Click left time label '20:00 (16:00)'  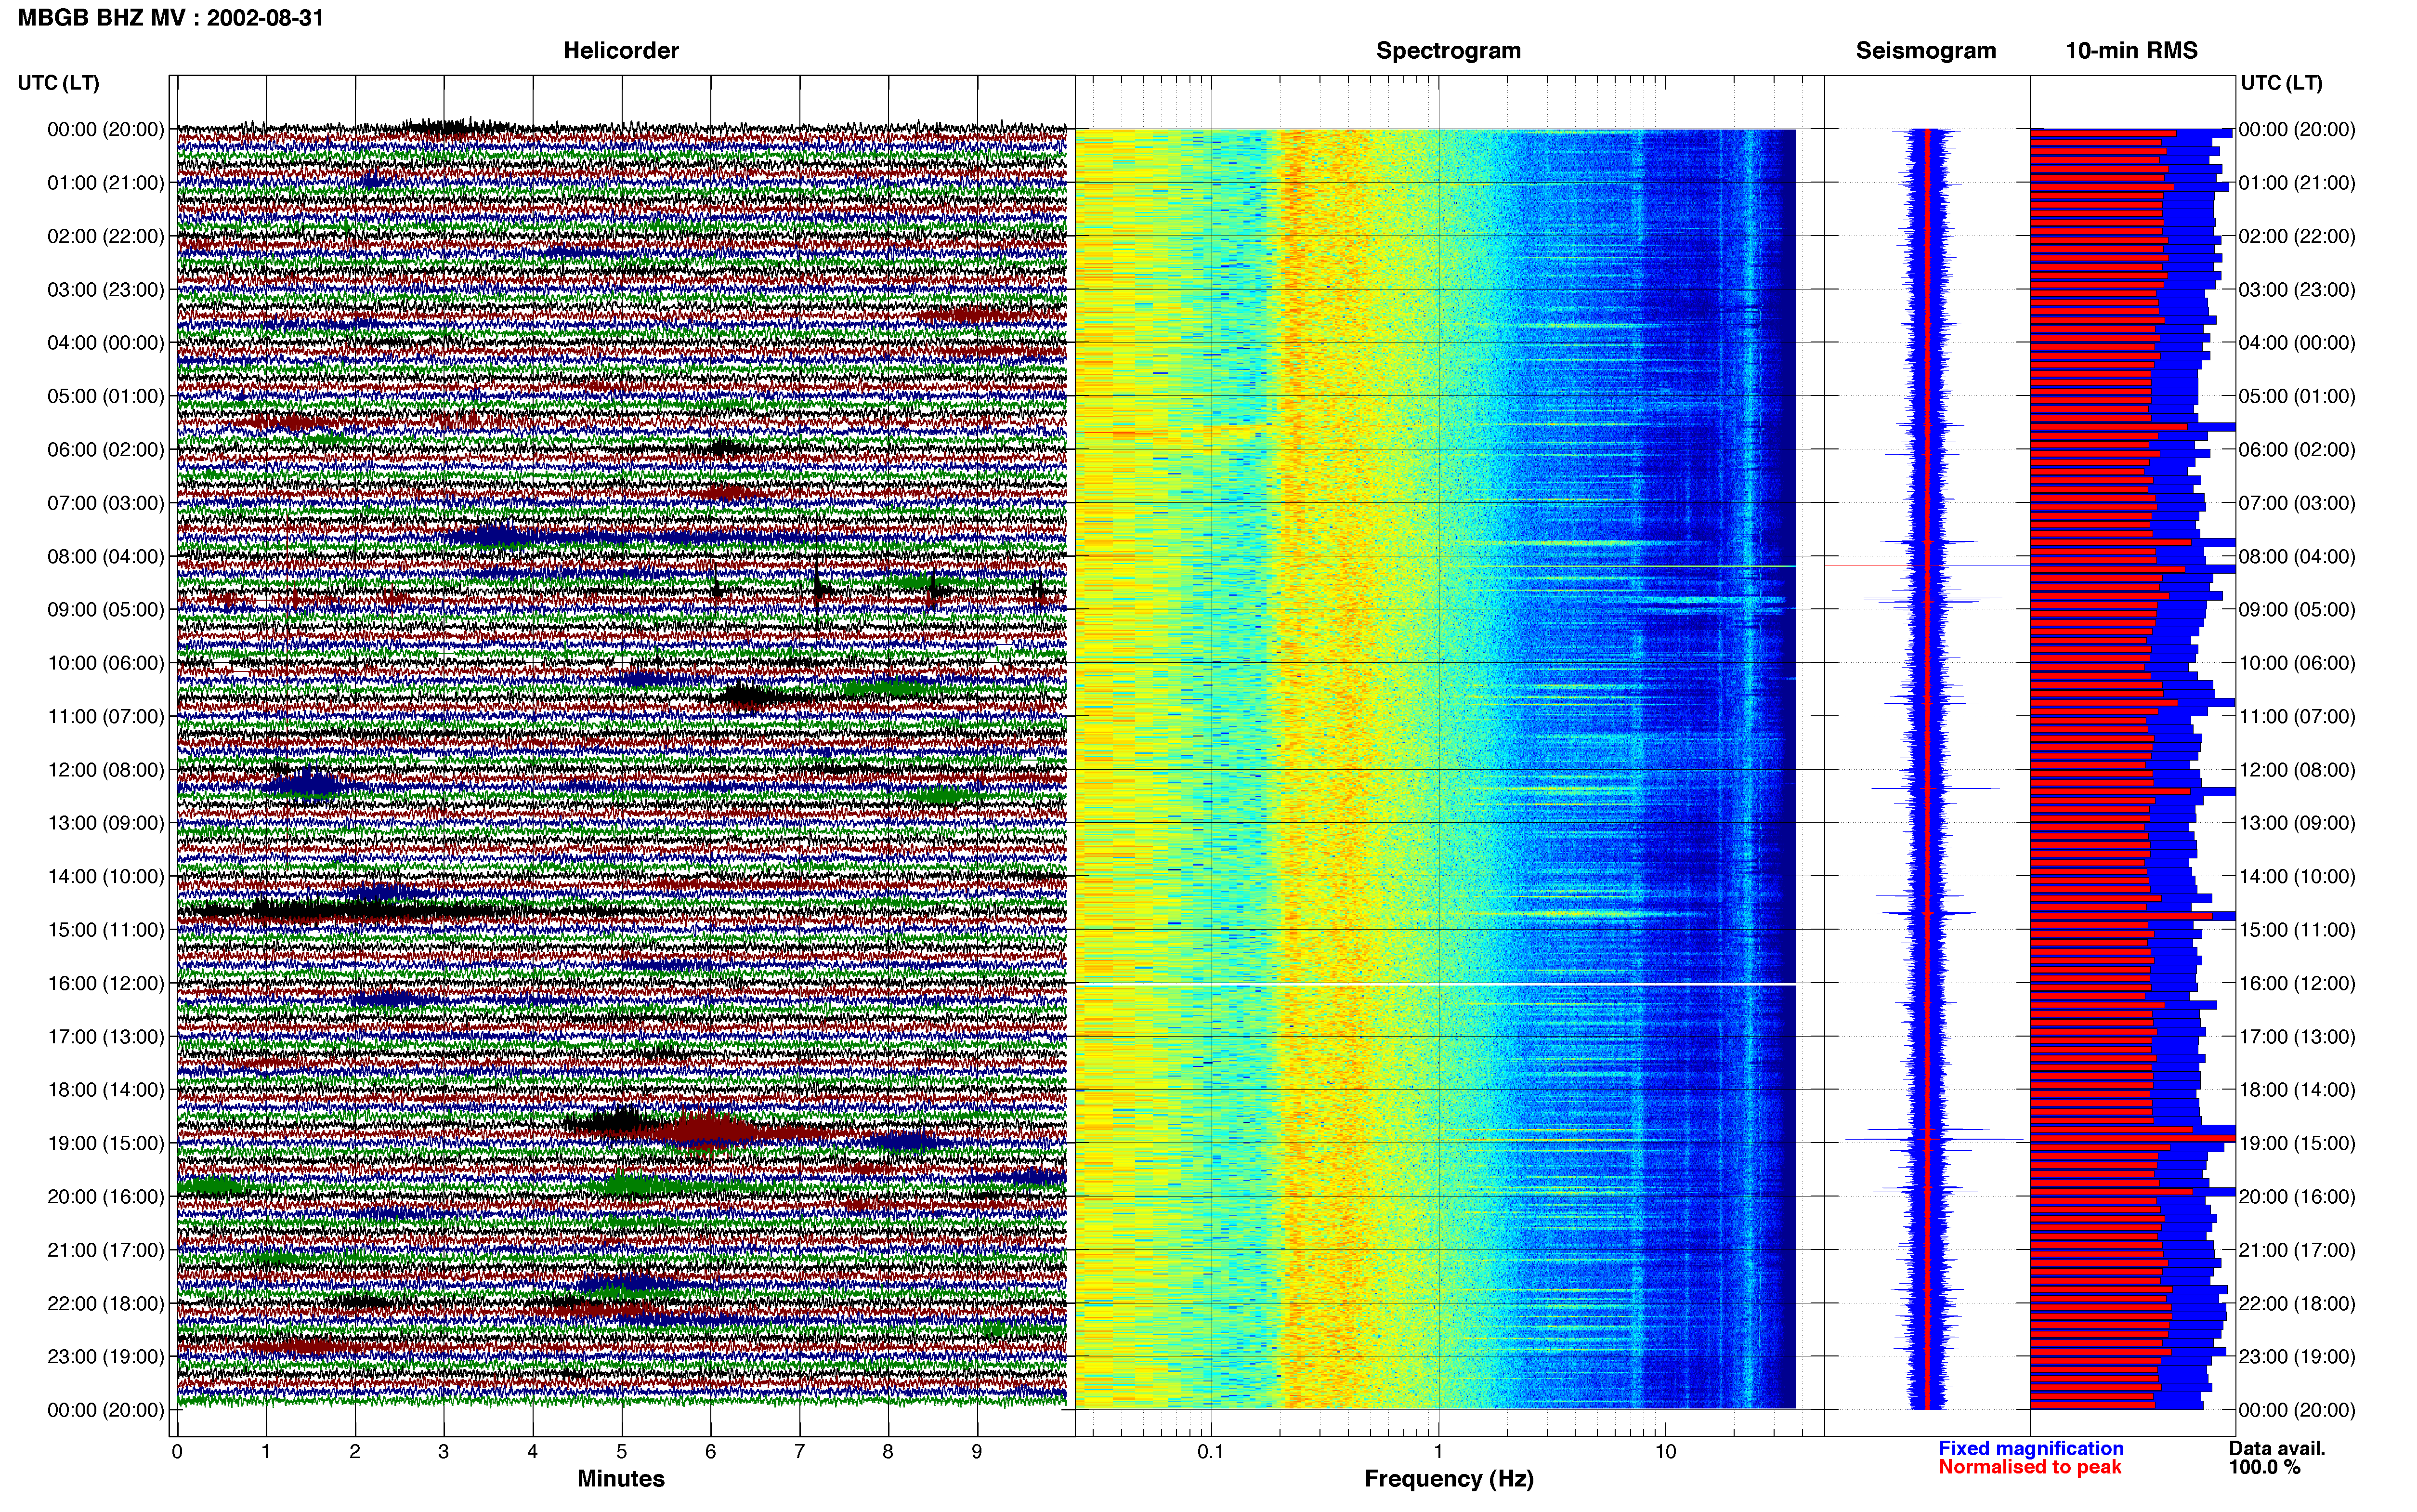pos(106,1197)
